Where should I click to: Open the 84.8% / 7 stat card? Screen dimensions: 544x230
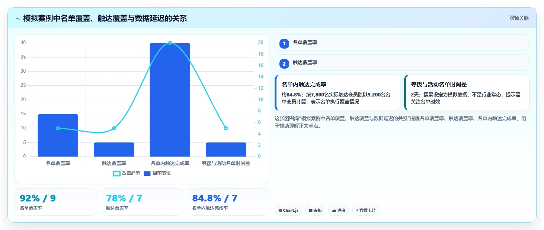228,202
